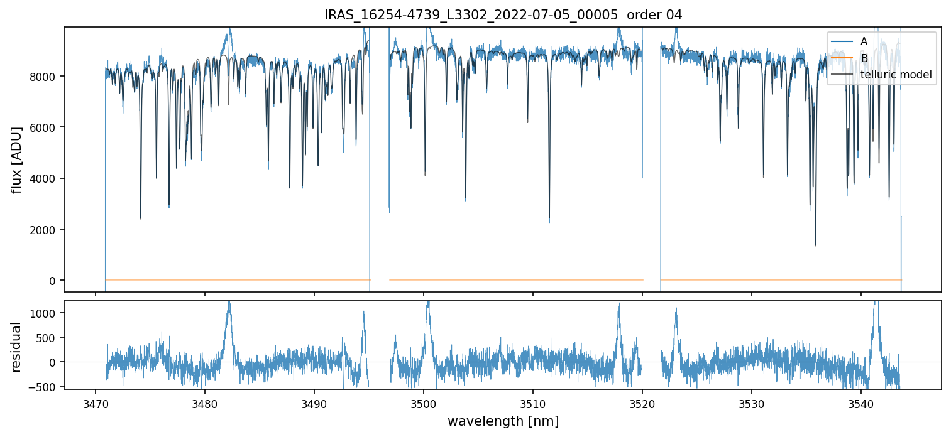Click the deep absorption line near 3511.5 nm

[x=549, y=220]
